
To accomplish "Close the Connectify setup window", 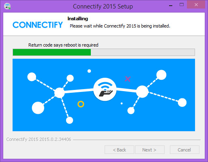I will [x=196, y=4].
